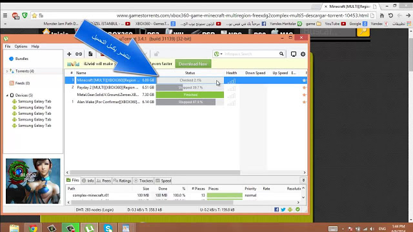The width and height of the screenshot is (413, 232).
Task: Open search provider dropdown arrow
Action: [221, 54]
